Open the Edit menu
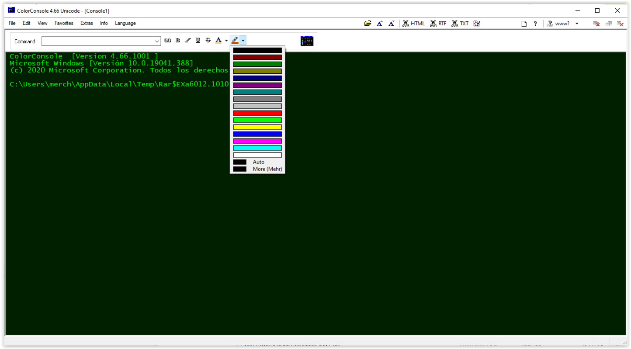 pos(27,24)
